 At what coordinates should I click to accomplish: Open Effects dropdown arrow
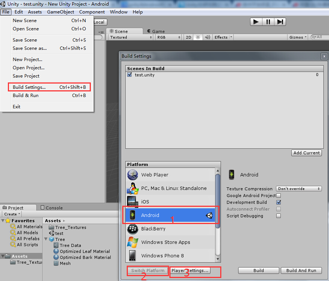[x=231, y=37]
